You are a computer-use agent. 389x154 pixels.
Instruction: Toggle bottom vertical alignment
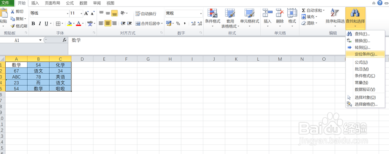(x=114, y=13)
